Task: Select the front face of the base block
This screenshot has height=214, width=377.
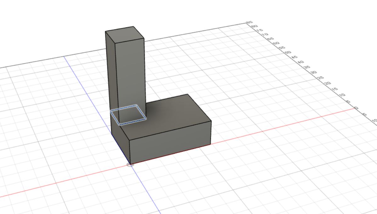Action: [x=170, y=143]
